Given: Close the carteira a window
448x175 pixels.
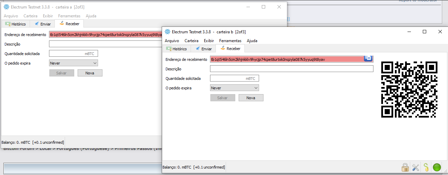Looking at the screenshot, I should [x=279, y=7].
